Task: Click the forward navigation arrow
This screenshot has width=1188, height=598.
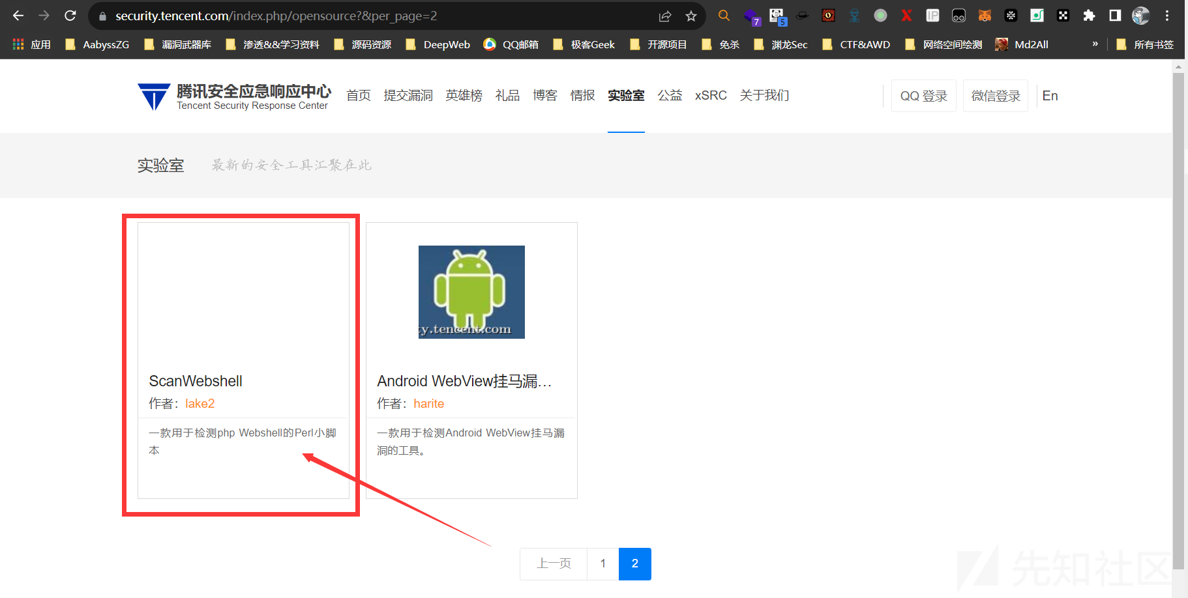Action: 44,16
